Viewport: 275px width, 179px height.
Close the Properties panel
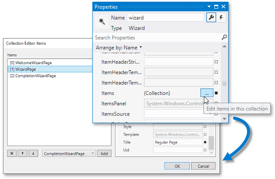point(223,7)
